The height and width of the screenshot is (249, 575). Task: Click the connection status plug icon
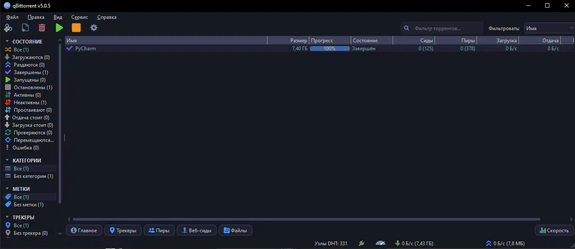tap(362, 243)
